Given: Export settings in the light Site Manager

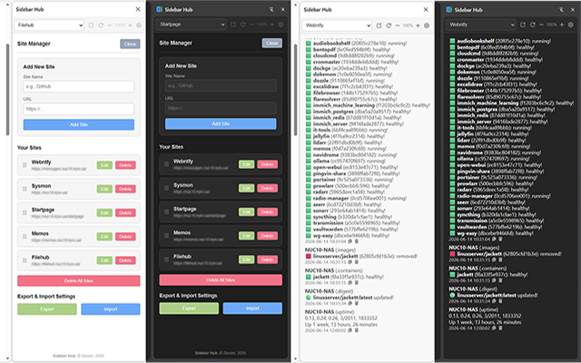Looking at the screenshot, I should (x=47, y=309).
